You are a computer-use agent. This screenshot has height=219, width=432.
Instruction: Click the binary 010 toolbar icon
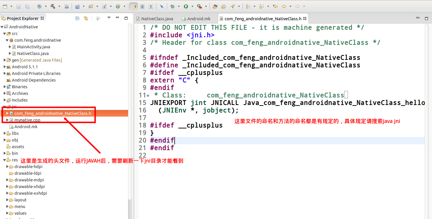pyautogui.click(x=67, y=6)
